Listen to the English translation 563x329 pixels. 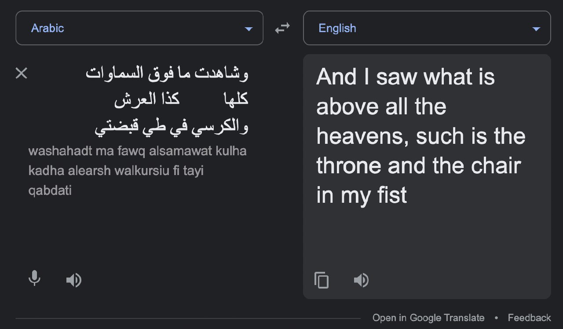click(x=361, y=280)
